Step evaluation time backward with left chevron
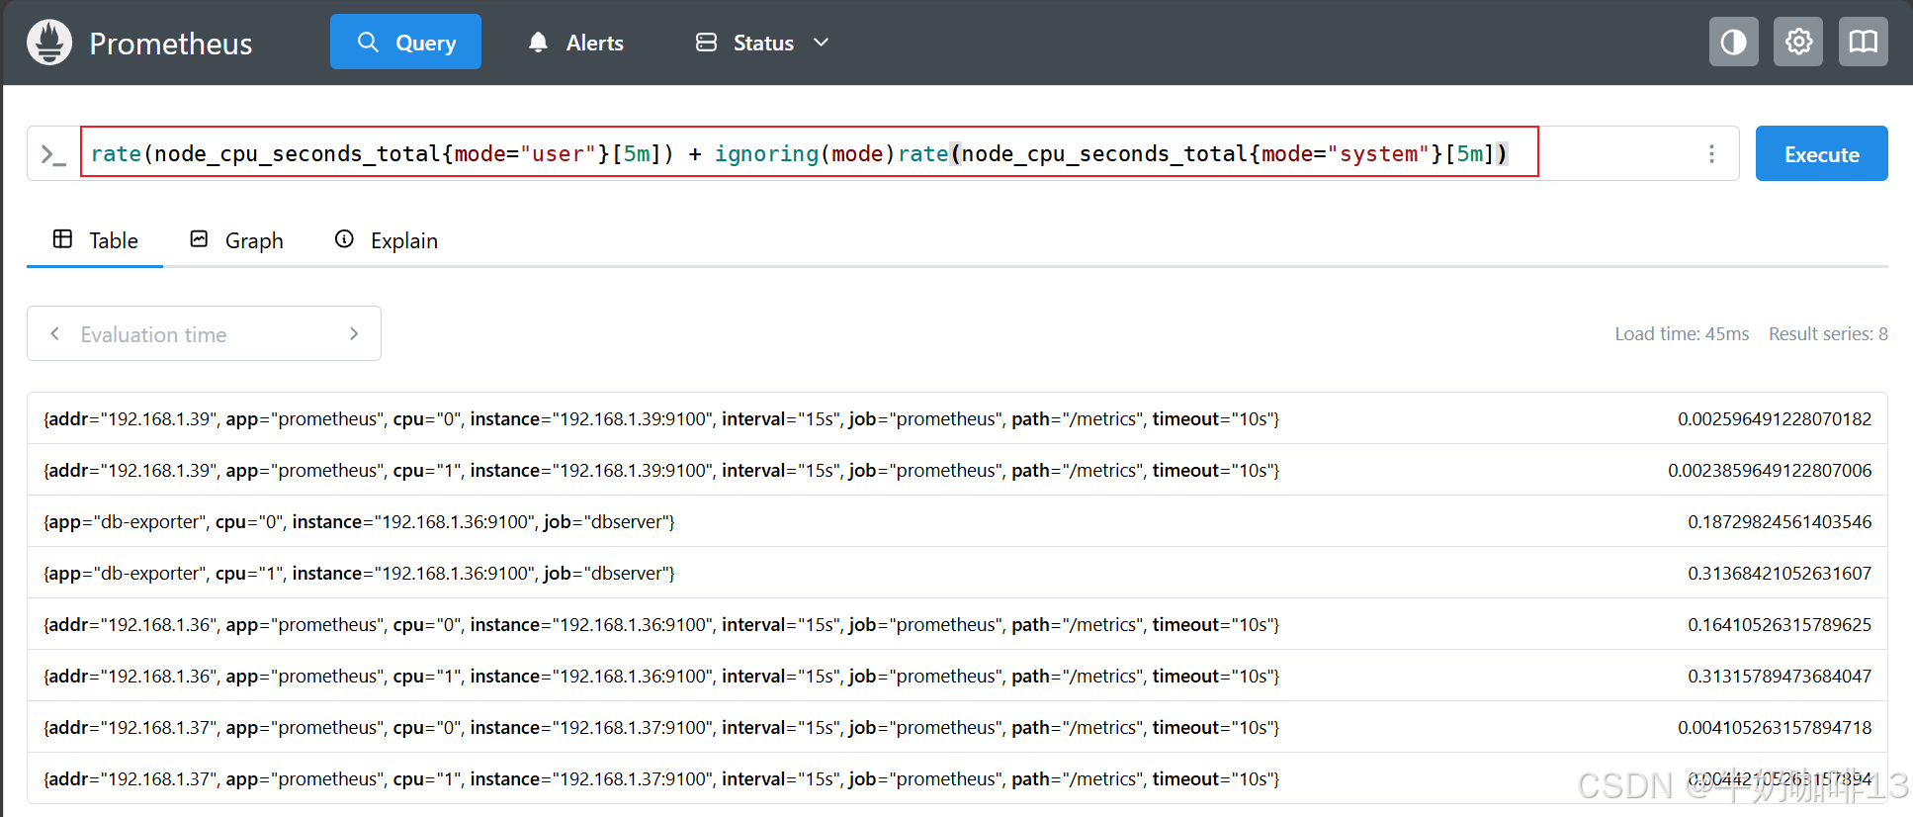 coord(55,334)
